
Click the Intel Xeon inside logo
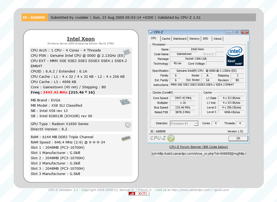[235, 56]
